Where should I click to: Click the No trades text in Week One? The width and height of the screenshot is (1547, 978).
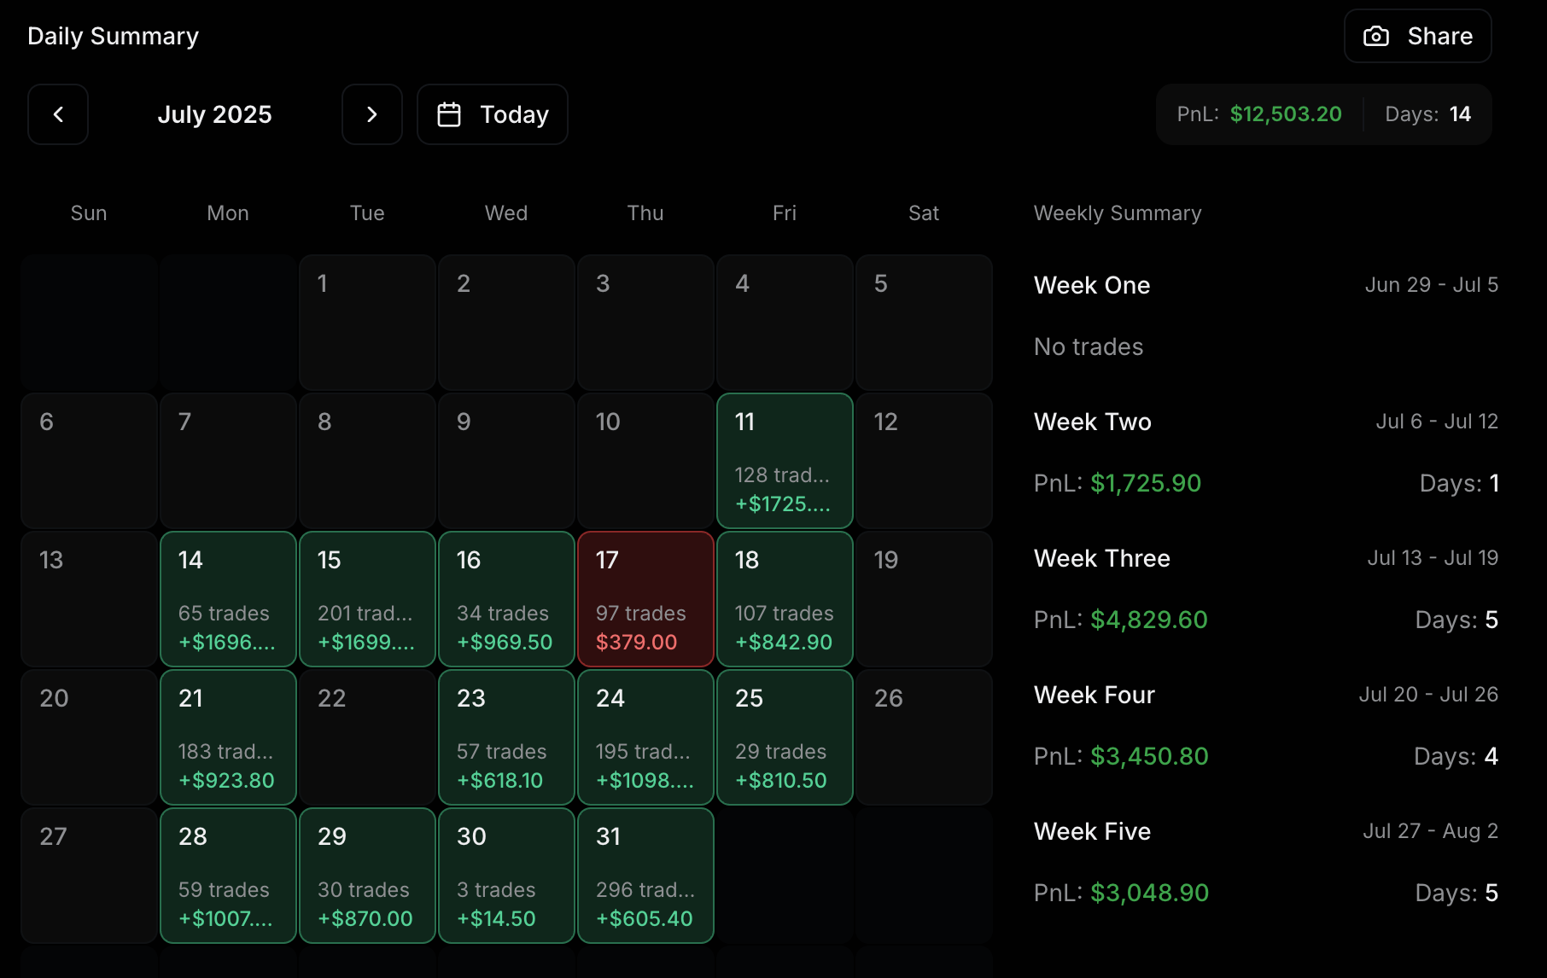[1089, 346]
